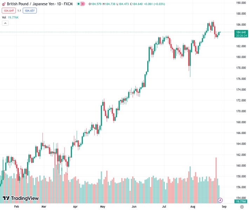The image size is (249, 210).
Task: Click the 1.1 spread value between prices
Action: point(19,10)
